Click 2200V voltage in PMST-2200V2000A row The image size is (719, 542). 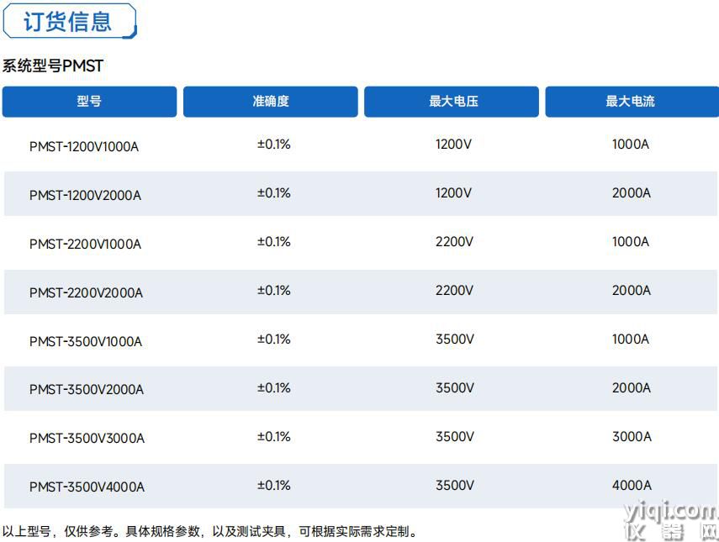click(454, 291)
